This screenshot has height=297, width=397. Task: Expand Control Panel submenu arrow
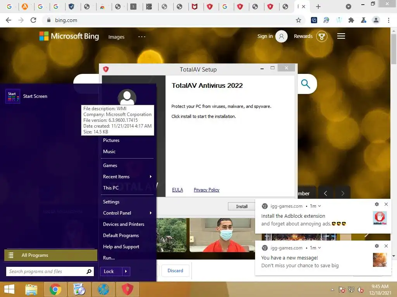coord(151,213)
